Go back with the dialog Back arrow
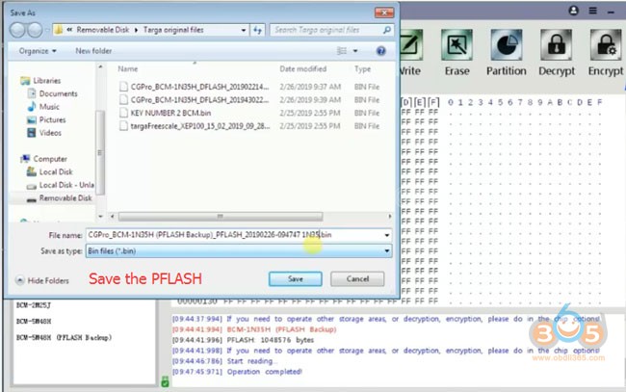626x392 pixels. coord(17,30)
